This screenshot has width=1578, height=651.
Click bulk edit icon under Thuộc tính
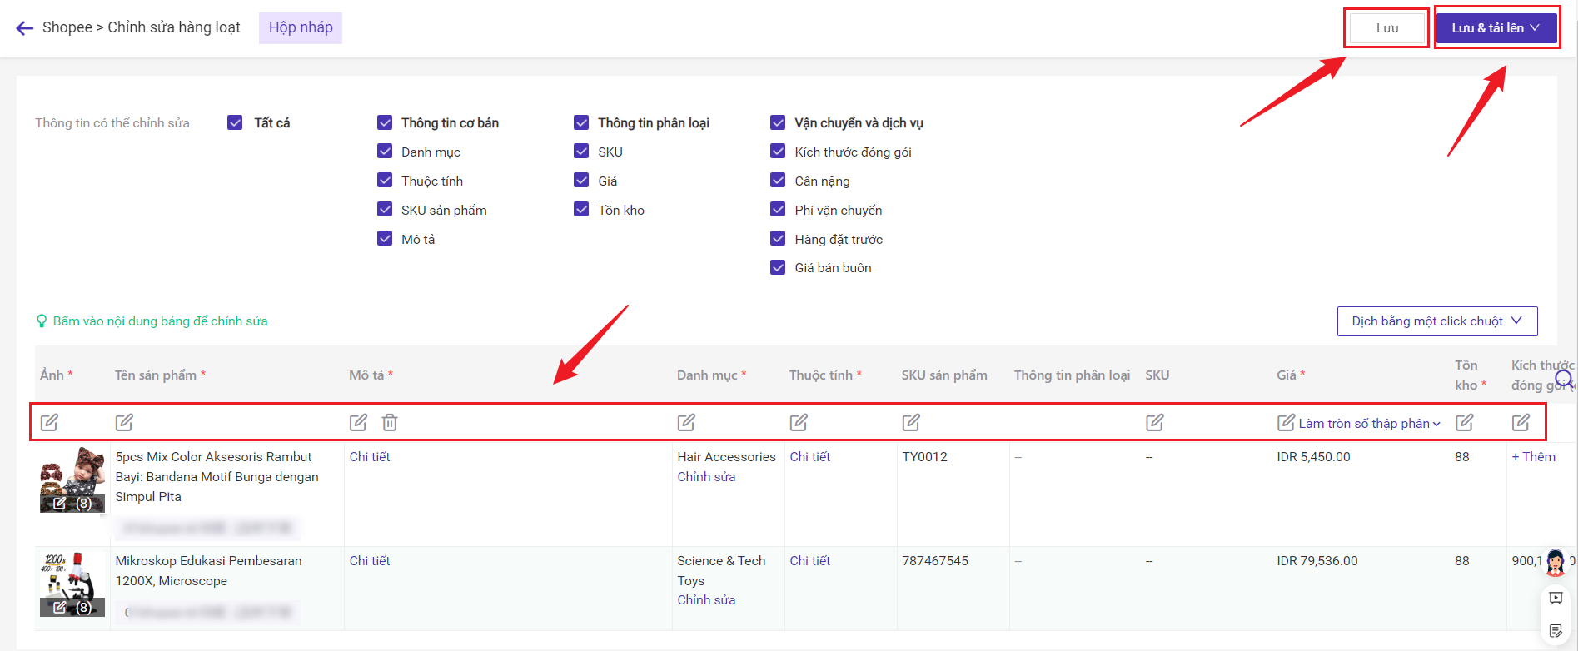point(799,423)
